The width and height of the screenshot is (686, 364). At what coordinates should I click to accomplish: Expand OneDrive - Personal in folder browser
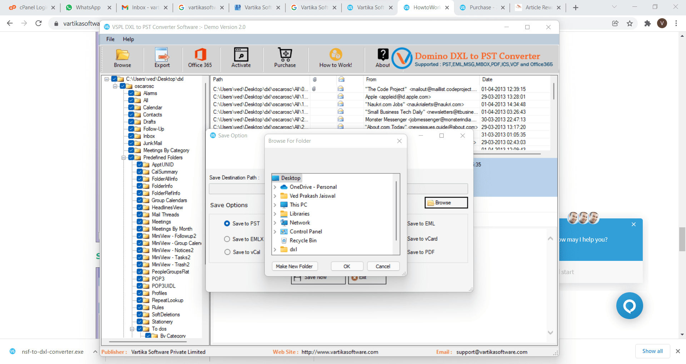coord(275,187)
